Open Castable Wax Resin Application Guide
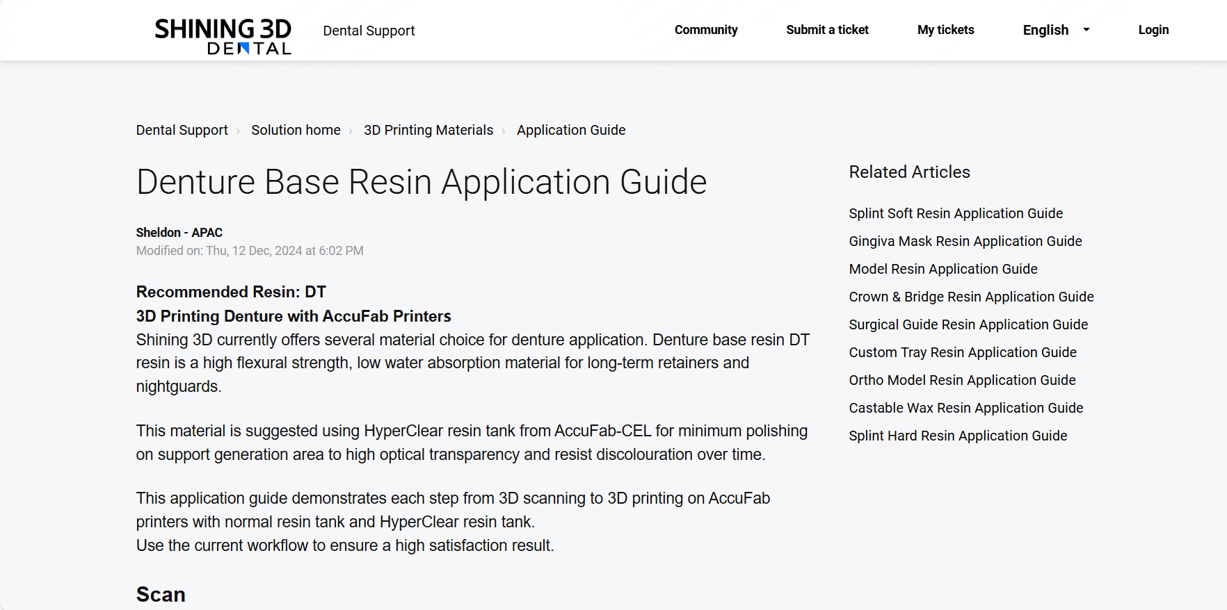1227x610 pixels. (966, 408)
